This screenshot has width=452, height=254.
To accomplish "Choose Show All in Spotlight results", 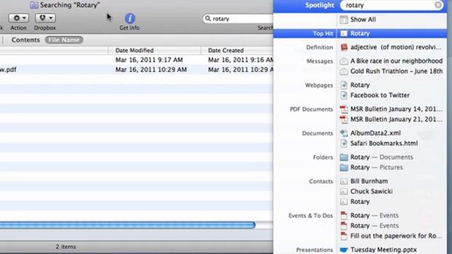I will [363, 19].
